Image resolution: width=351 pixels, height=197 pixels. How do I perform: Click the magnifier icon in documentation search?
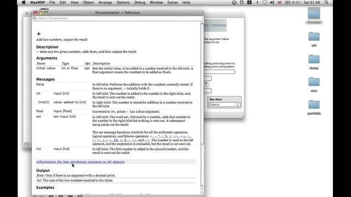pos(35,18)
